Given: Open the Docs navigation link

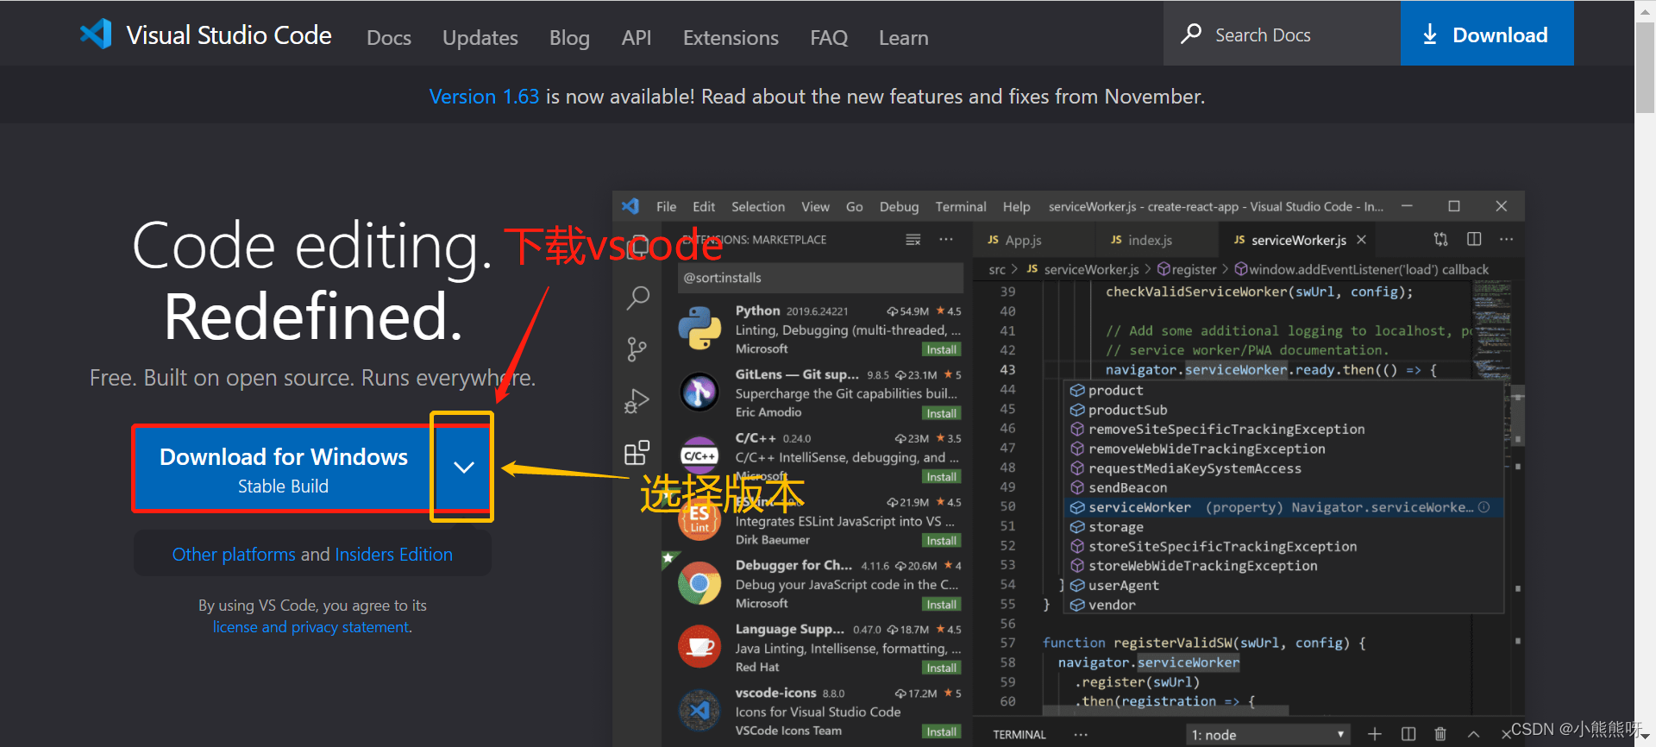Looking at the screenshot, I should coord(389,38).
